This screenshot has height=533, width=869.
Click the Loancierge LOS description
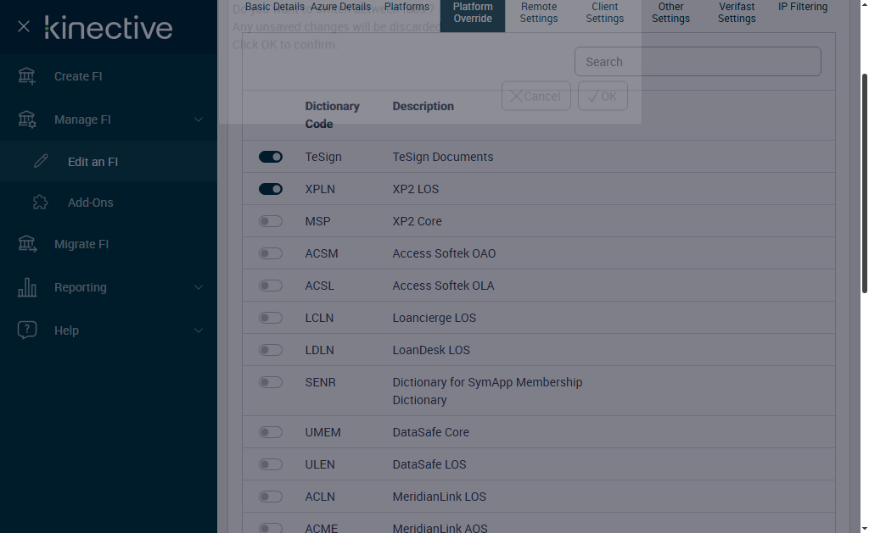[x=434, y=317]
